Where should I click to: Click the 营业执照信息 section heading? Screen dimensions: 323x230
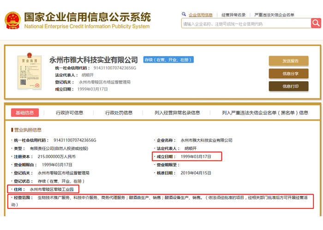click(28, 130)
